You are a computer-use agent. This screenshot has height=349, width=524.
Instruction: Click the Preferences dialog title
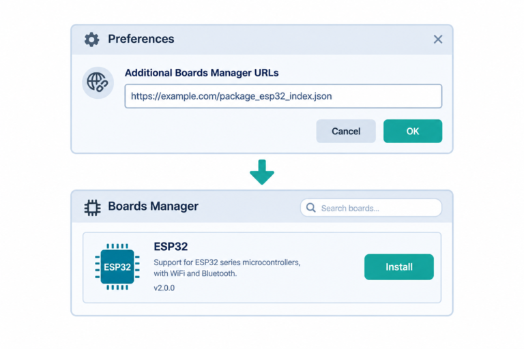pyautogui.click(x=141, y=39)
